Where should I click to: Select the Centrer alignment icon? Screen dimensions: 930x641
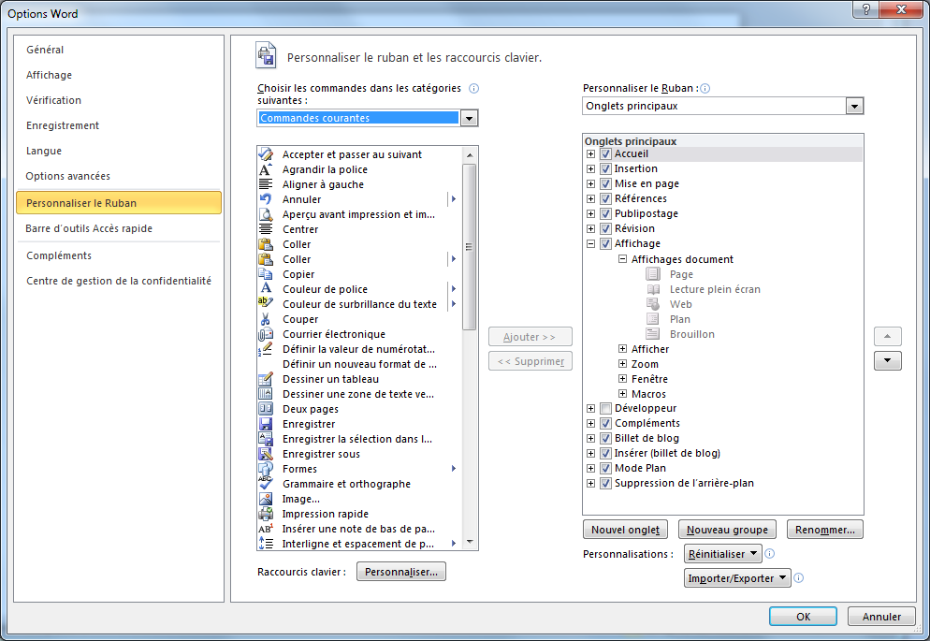click(266, 229)
